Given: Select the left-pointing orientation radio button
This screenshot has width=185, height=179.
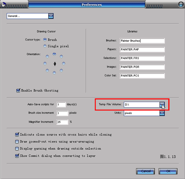Looking at the screenshot, I should [x=45, y=64].
